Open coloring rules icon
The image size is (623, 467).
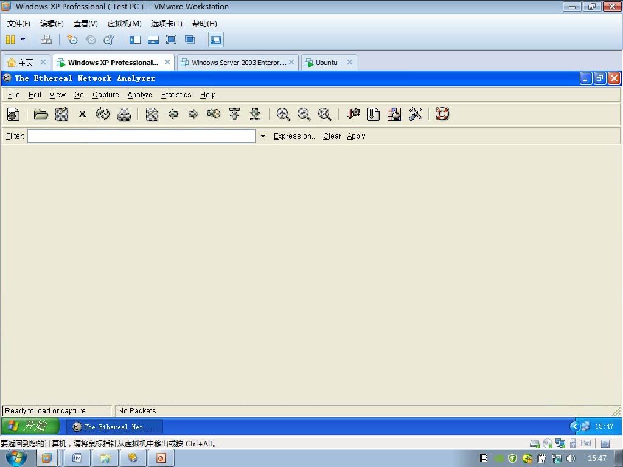click(394, 114)
